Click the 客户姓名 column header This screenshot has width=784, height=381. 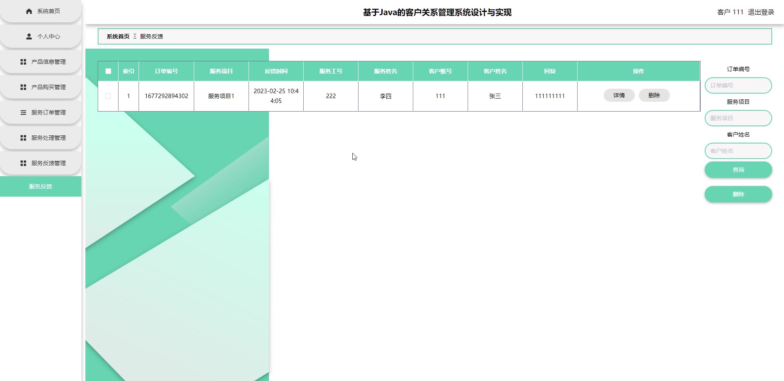click(495, 71)
